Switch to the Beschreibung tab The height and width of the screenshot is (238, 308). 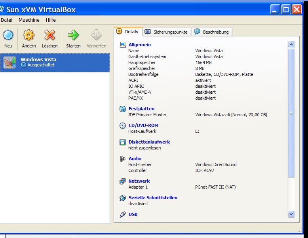[212, 32]
